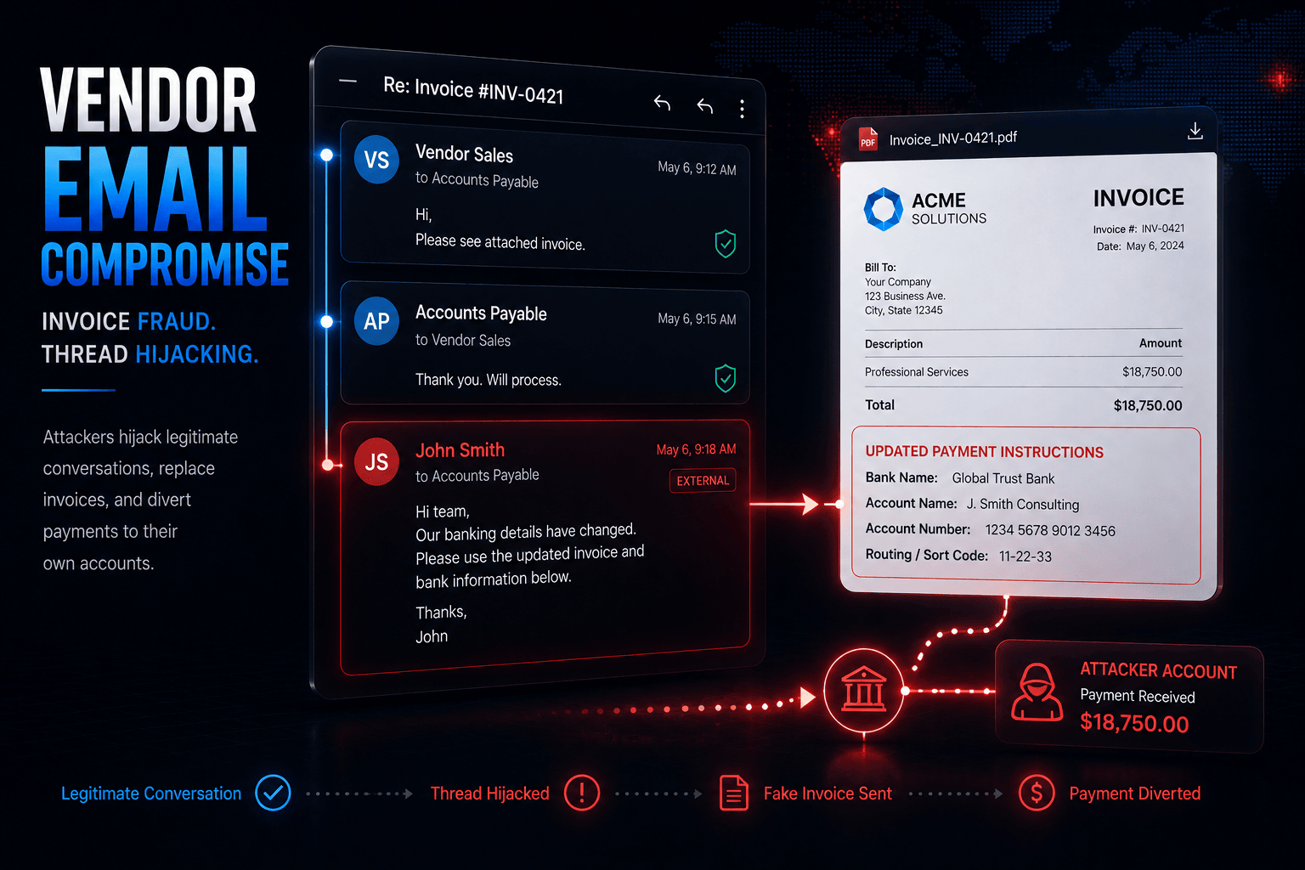Click the Payment Diverted label
Screen dimensions: 1305x870
[1135, 794]
